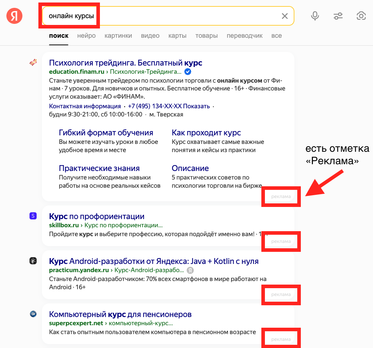Click the search field with «онлайн курсы»
Viewport: 373px width, 348px height.
[168, 16]
